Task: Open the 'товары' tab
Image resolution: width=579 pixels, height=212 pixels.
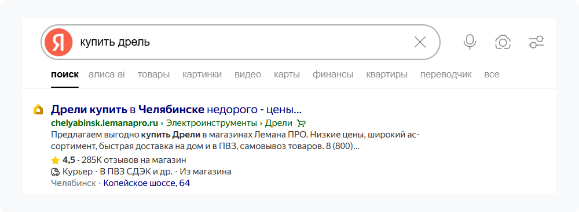Action: [x=153, y=75]
